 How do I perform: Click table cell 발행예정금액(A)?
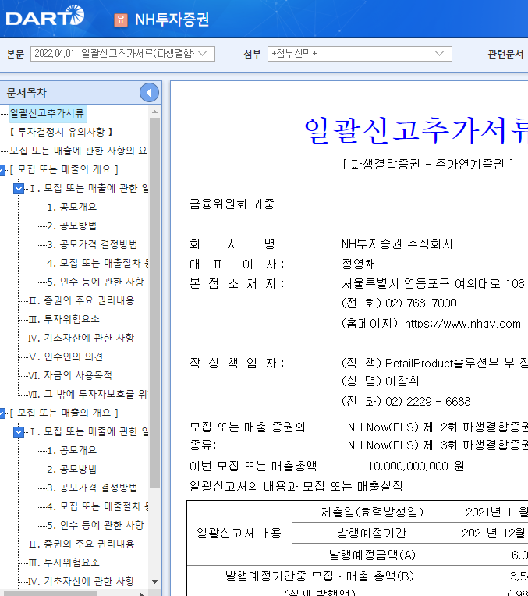coord(372,555)
